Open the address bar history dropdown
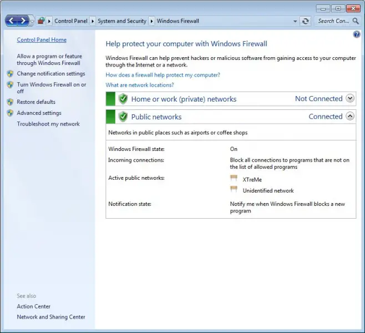Screen dimensions: 365x333 coord(295,21)
